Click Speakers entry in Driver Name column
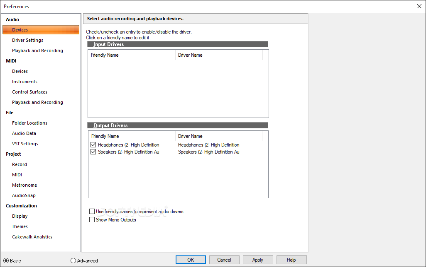426x267 pixels. [x=209, y=152]
